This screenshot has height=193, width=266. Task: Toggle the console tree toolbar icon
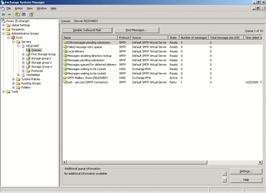(23, 14)
